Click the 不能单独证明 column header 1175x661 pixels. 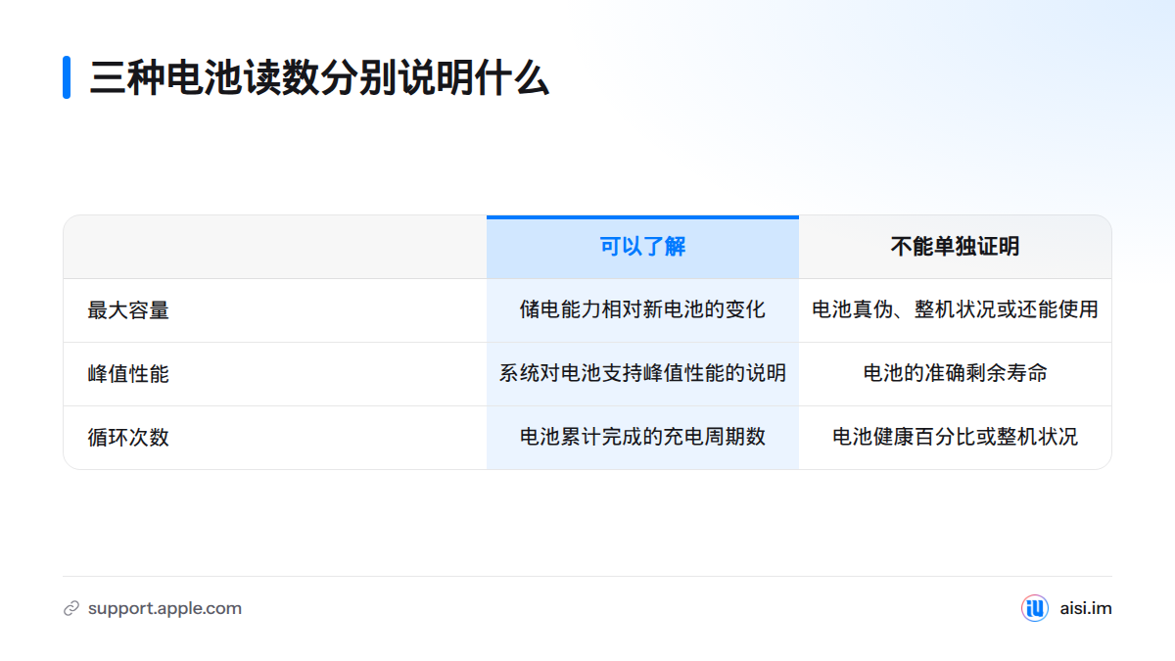955,247
